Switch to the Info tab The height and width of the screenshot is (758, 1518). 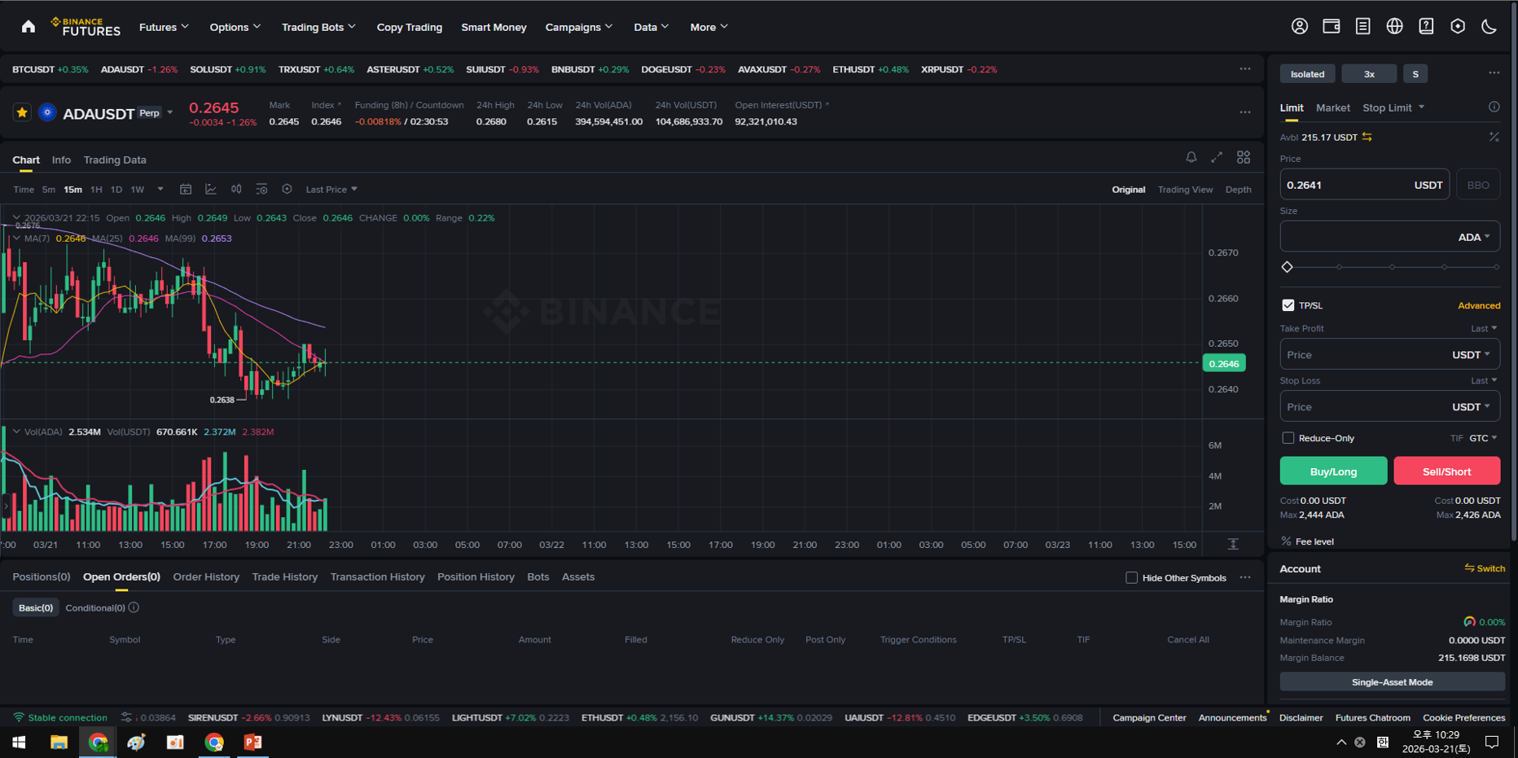coord(61,160)
